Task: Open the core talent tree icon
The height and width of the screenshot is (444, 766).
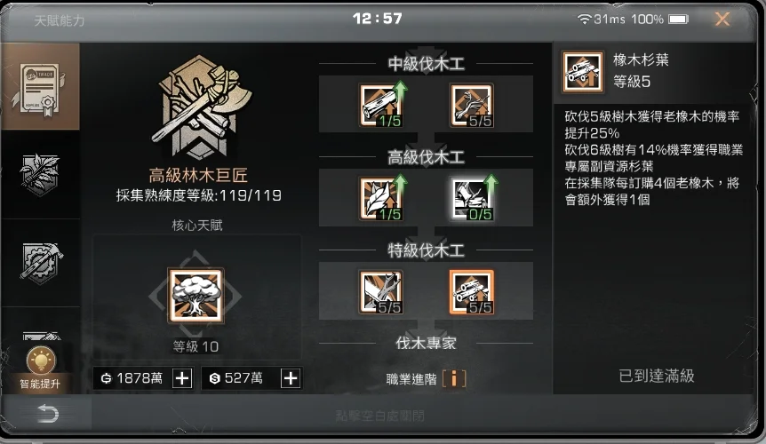Action: click(x=195, y=296)
